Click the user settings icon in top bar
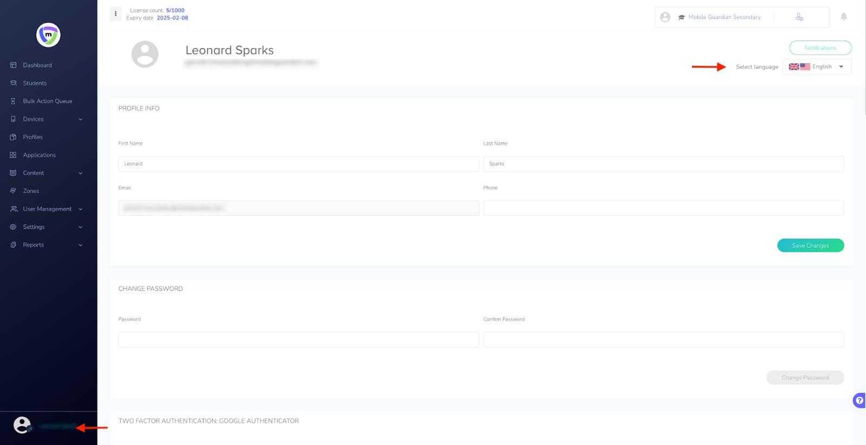 799,17
